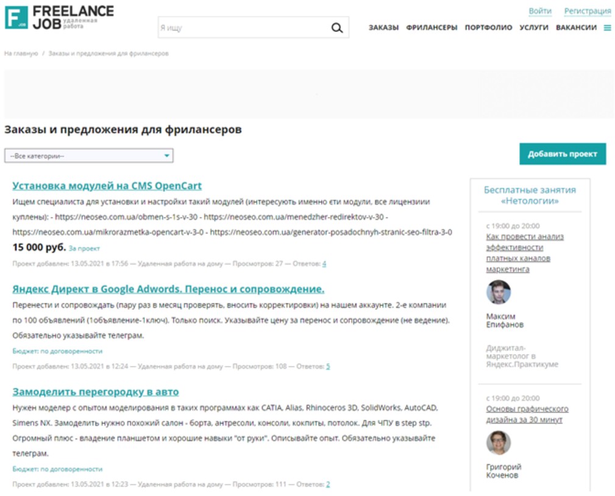
Task: Open link "Основы графического дизайна за 30 минут"
Action: (x=527, y=414)
